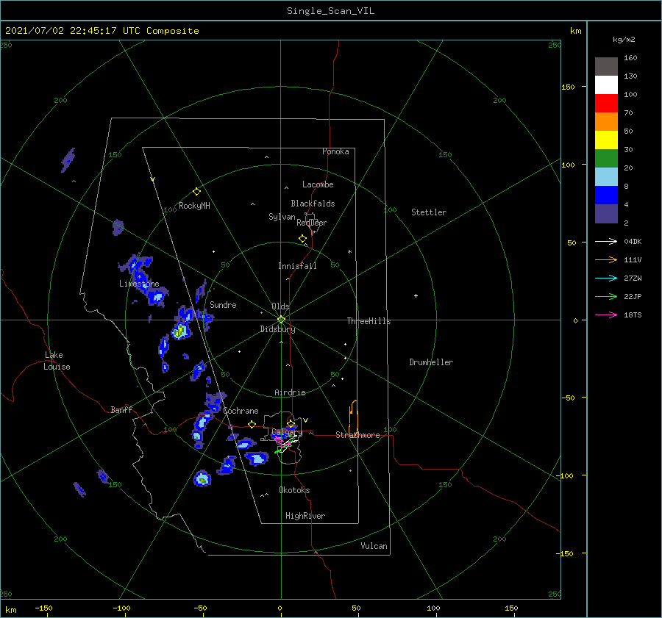Click the Calgary city label

(287, 432)
